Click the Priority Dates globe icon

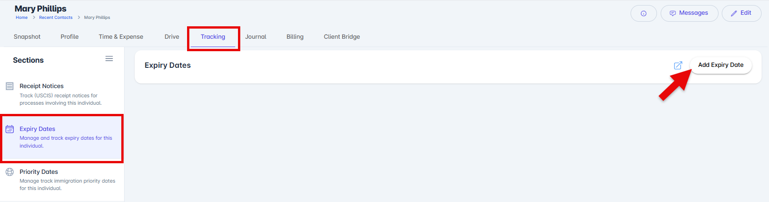click(9, 172)
